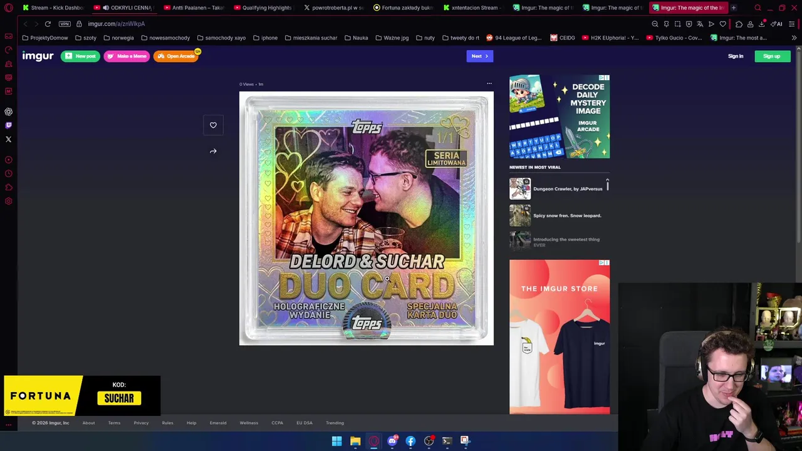Image resolution: width=802 pixels, height=451 pixels.
Task: Open the Windows Start button
Action: click(x=336, y=441)
